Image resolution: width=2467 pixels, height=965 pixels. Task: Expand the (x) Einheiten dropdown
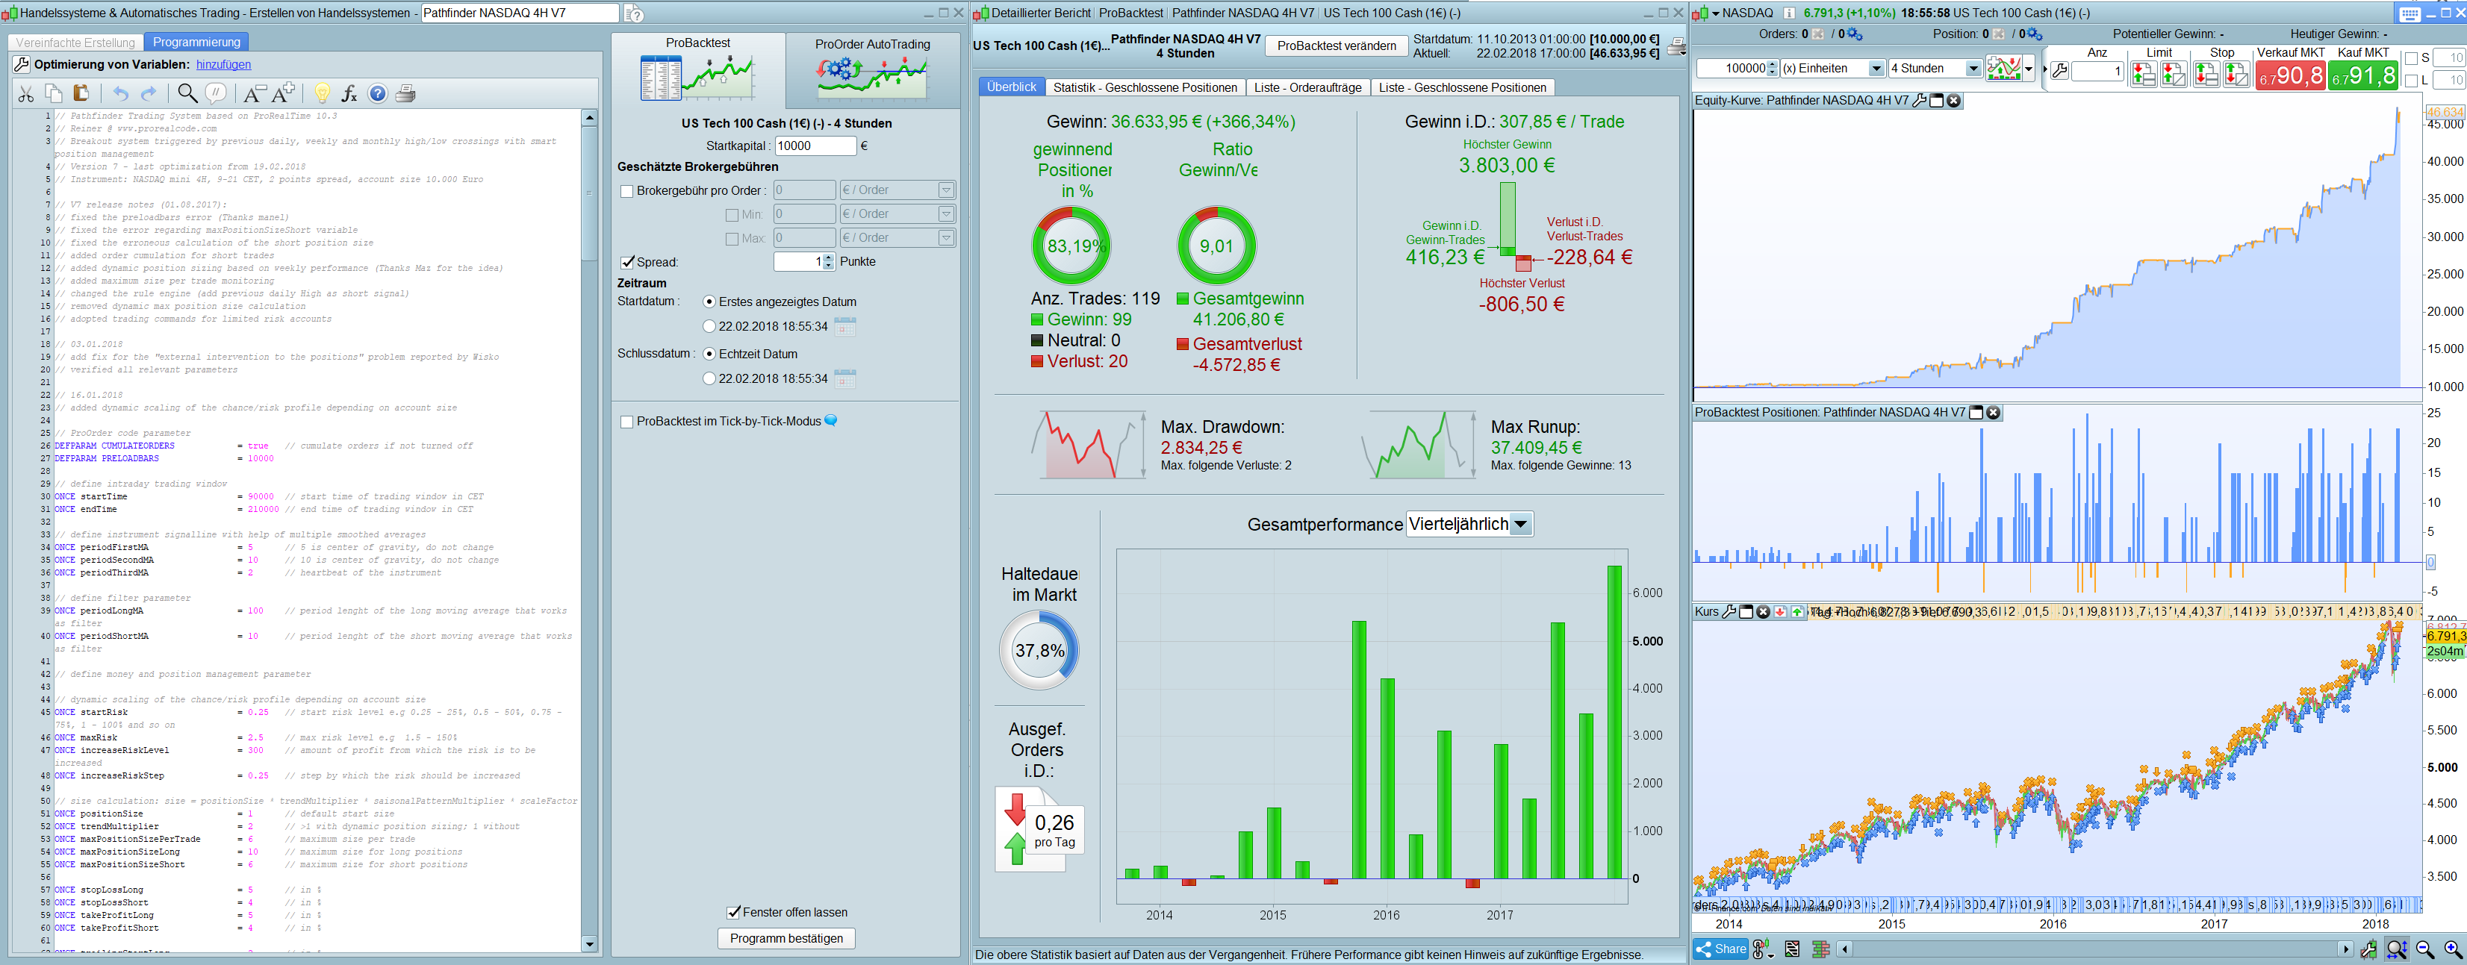point(1875,69)
